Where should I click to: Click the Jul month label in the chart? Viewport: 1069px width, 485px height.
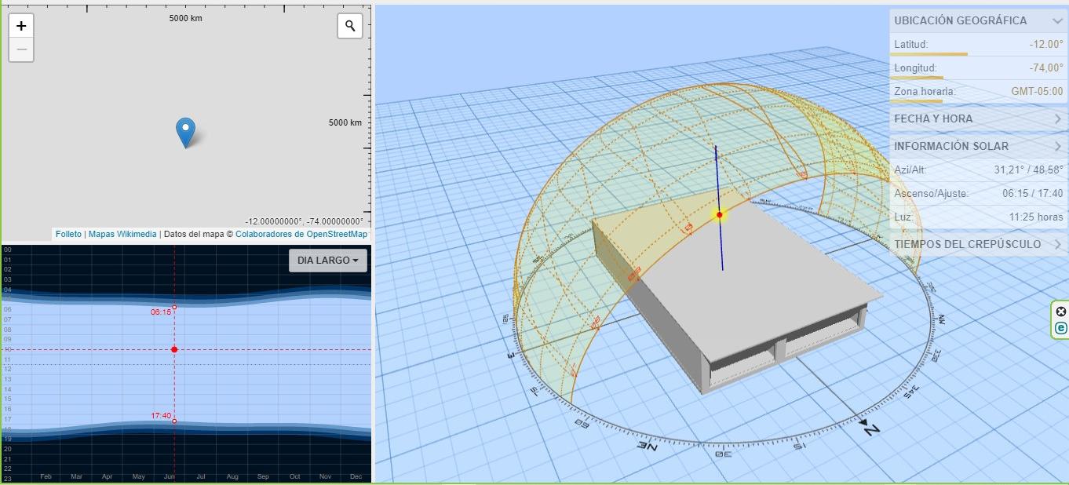201,476
